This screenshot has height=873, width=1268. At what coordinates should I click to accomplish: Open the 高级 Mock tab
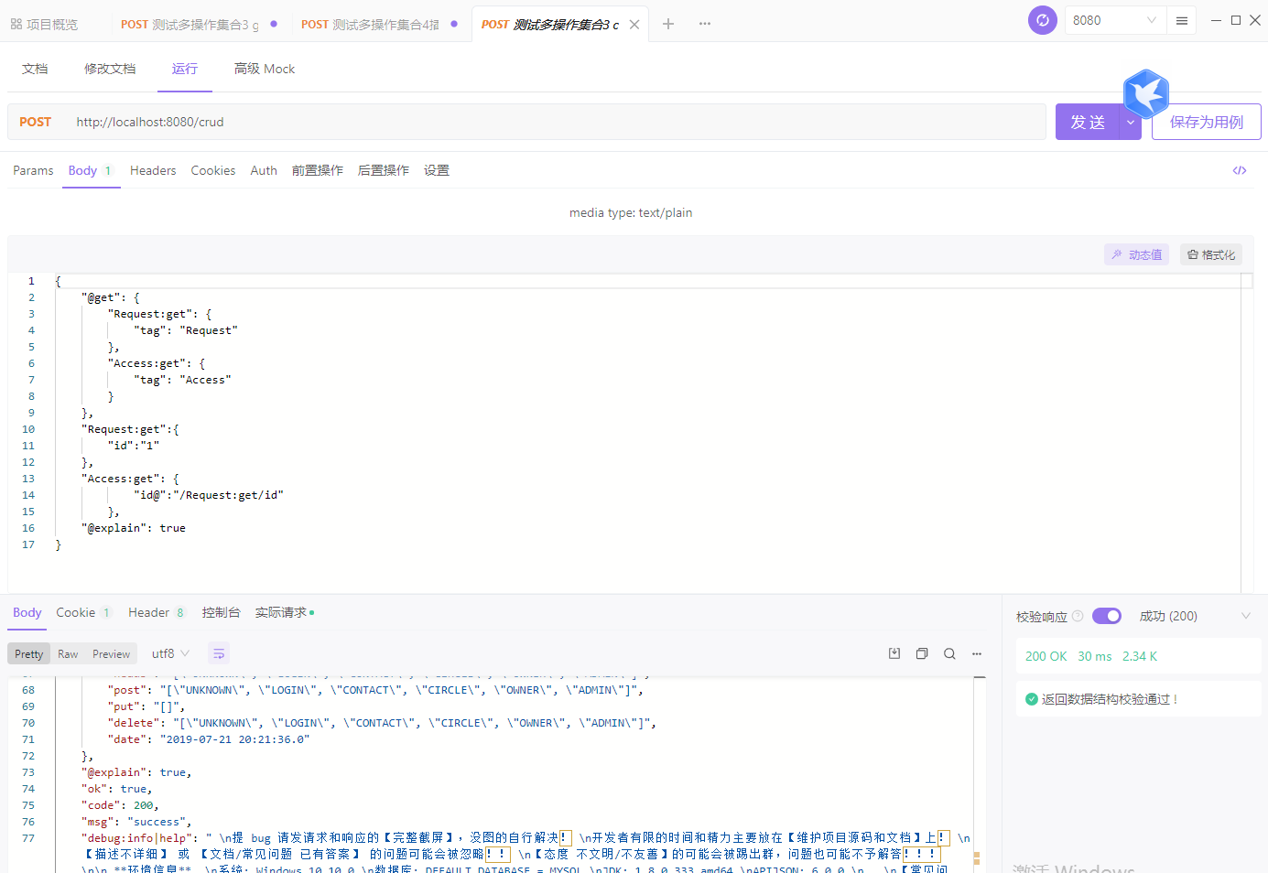click(264, 69)
